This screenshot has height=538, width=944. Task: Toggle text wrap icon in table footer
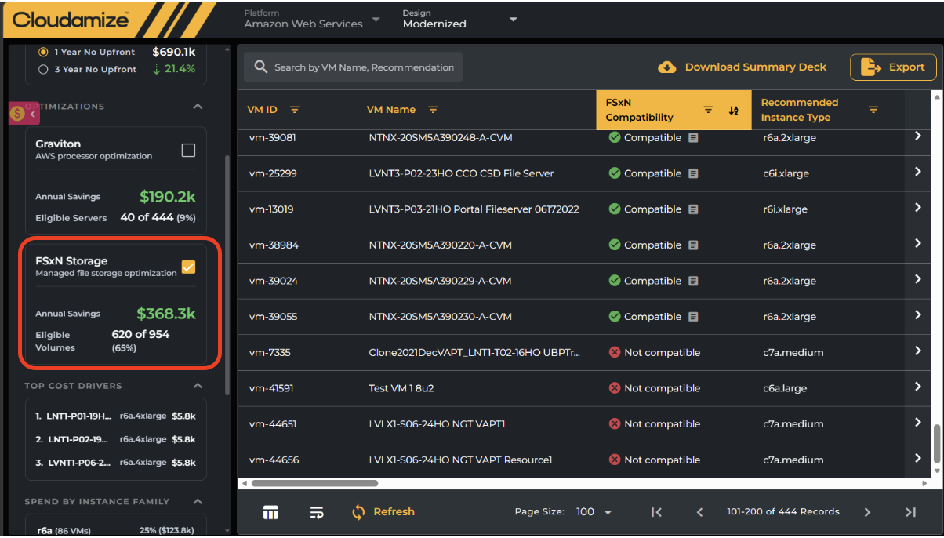pyautogui.click(x=317, y=512)
